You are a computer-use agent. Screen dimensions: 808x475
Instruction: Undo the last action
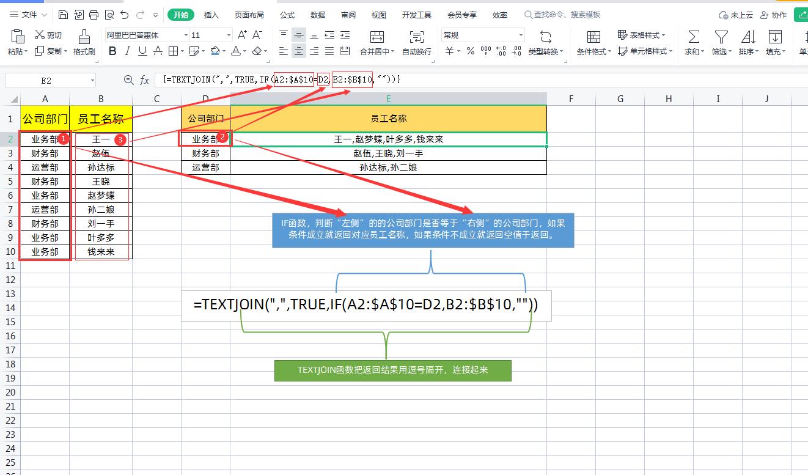pos(125,15)
